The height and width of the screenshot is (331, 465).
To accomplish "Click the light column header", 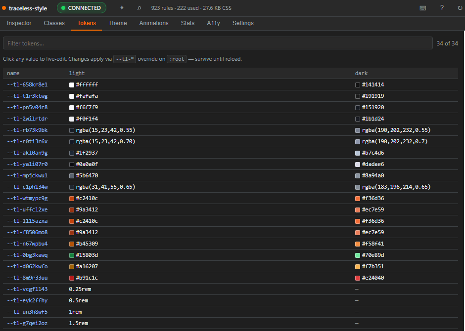I will [77, 73].
